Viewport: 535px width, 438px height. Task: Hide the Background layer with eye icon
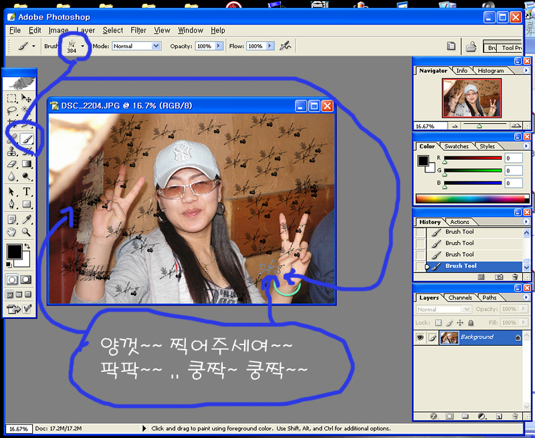(x=420, y=338)
